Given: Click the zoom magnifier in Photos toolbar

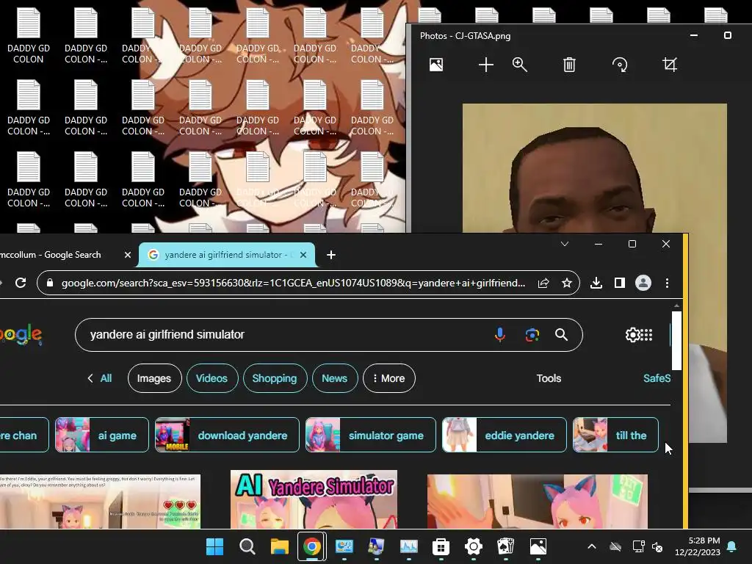Looking at the screenshot, I should coord(520,65).
